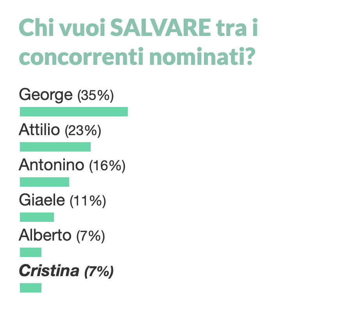This screenshot has width=347, height=332.
Task: Click the (23%) percentage next to Attilio
Action: [x=83, y=131]
